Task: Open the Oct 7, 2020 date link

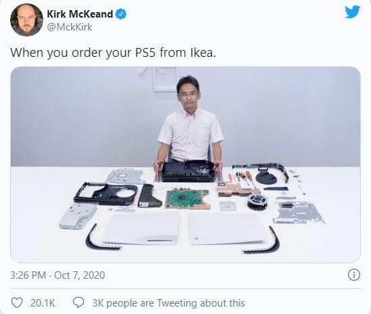Action: (79, 275)
